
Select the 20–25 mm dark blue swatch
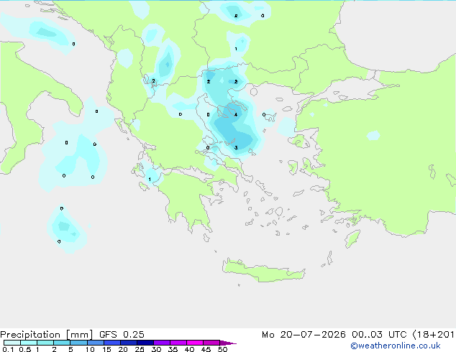(x=129, y=343)
